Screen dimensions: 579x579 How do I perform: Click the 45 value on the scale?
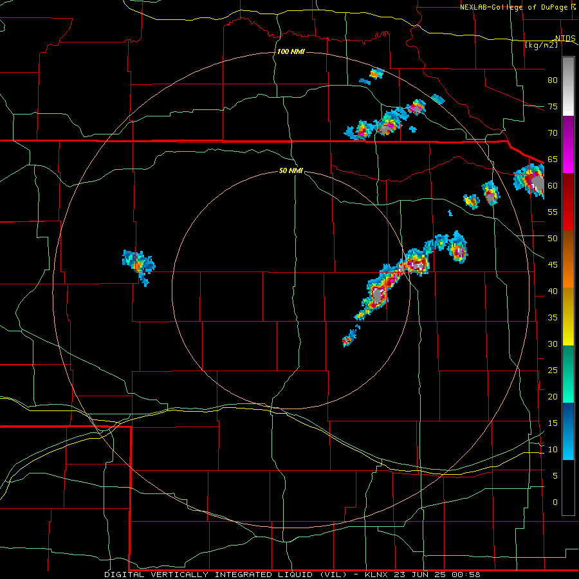pyautogui.click(x=553, y=265)
